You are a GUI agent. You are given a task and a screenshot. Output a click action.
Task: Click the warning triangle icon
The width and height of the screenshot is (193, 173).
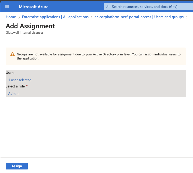(12, 54)
